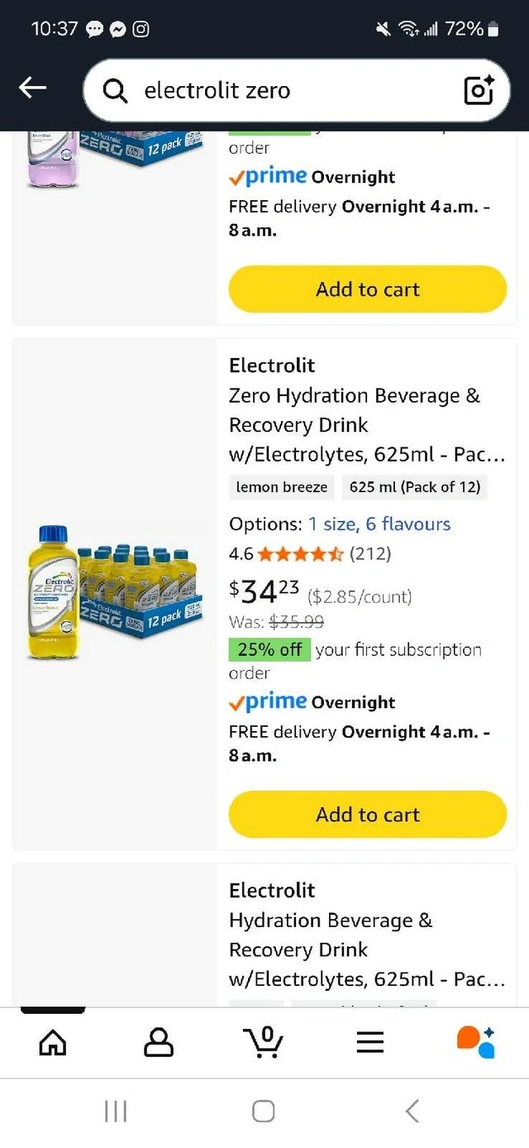This screenshot has width=529, height=1148.
Task: Add purple Electrolit Zero to cart
Action: coord(367,289)
